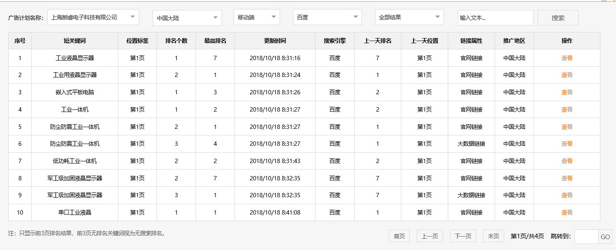
Task: Click the 下一页 next page button
Action: coord(463,236)
